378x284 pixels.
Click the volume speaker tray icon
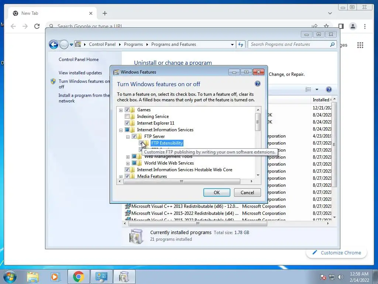point(341,277)
